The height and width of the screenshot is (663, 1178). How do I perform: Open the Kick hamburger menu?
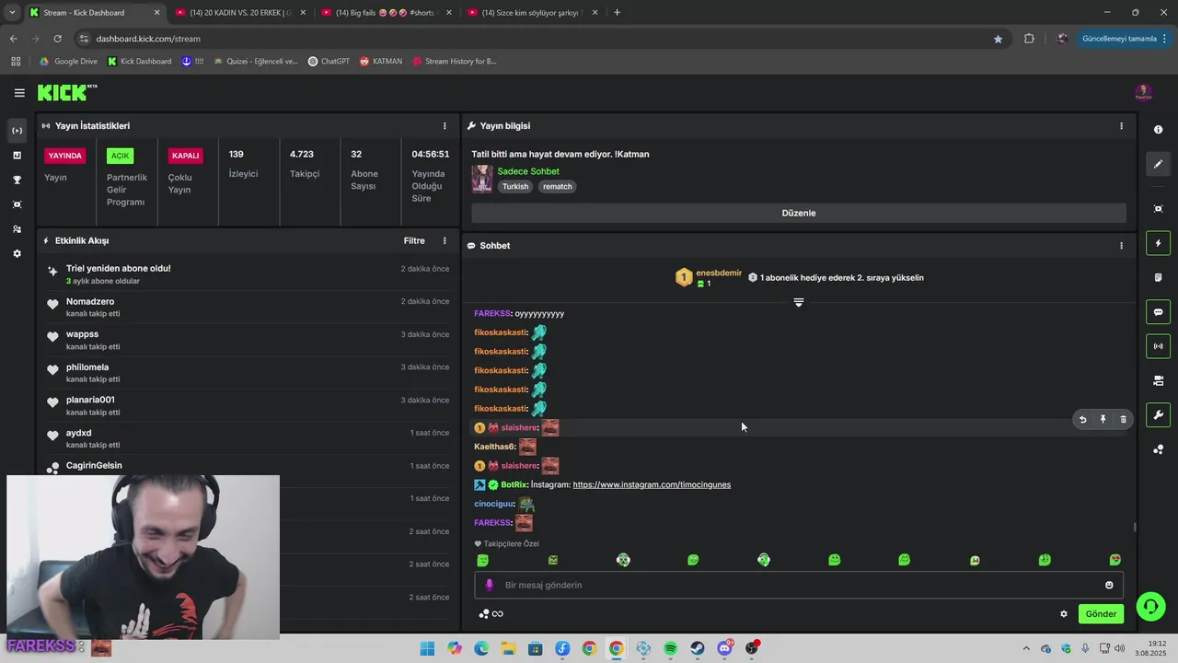[x=19, y=93]
